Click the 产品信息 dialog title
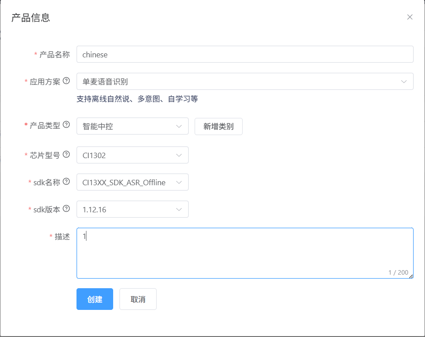The height and width of the screenshot is (337, 425). 31,18
